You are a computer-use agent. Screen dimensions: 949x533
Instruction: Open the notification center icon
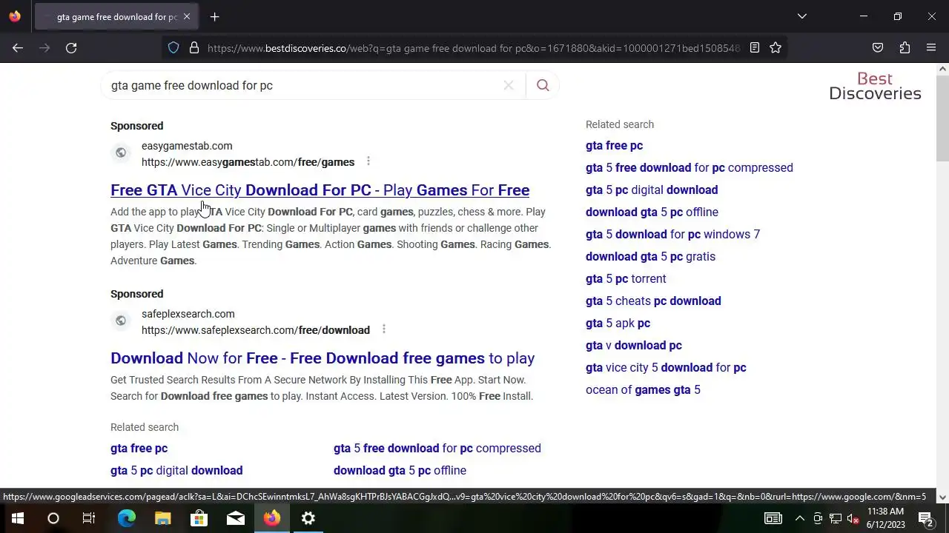click(925, 518)
